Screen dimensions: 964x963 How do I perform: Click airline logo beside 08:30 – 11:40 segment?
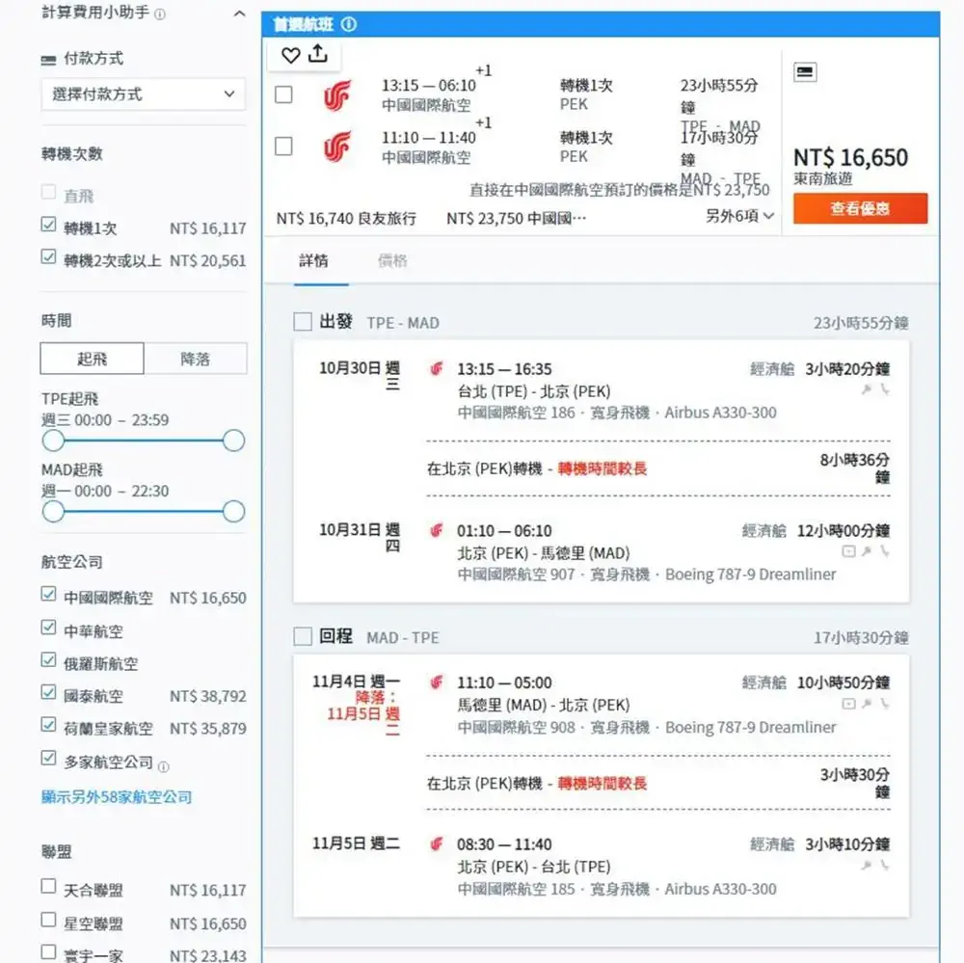[x=437, y=844]
